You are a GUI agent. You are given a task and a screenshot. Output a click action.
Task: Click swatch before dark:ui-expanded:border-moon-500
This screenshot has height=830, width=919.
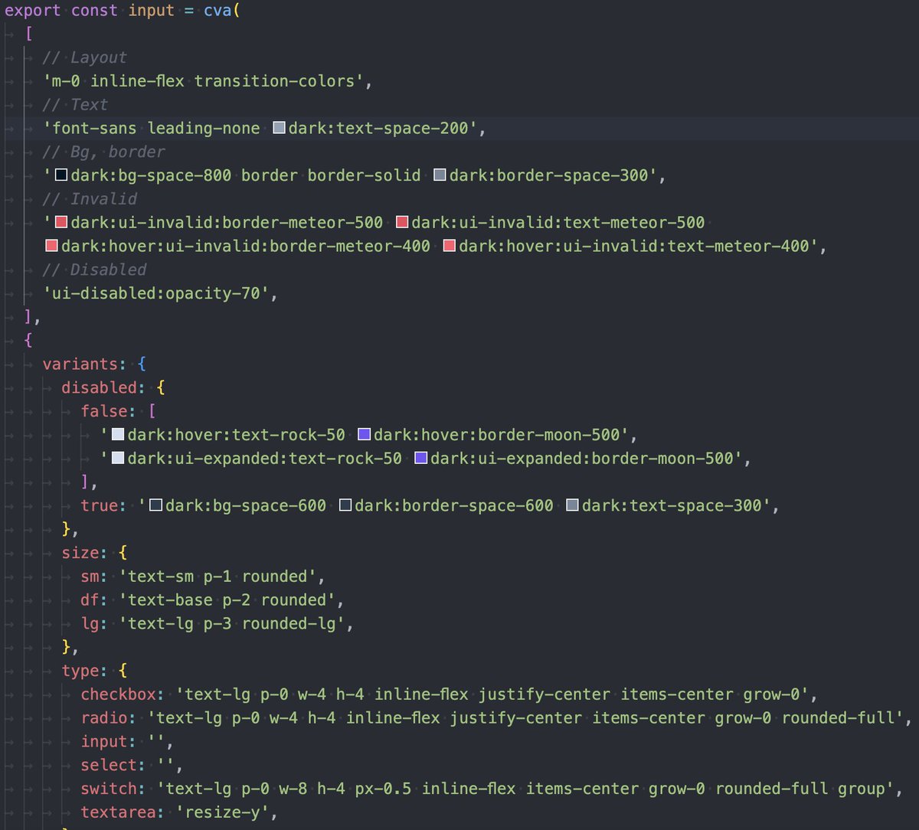[x=421, y=459]
